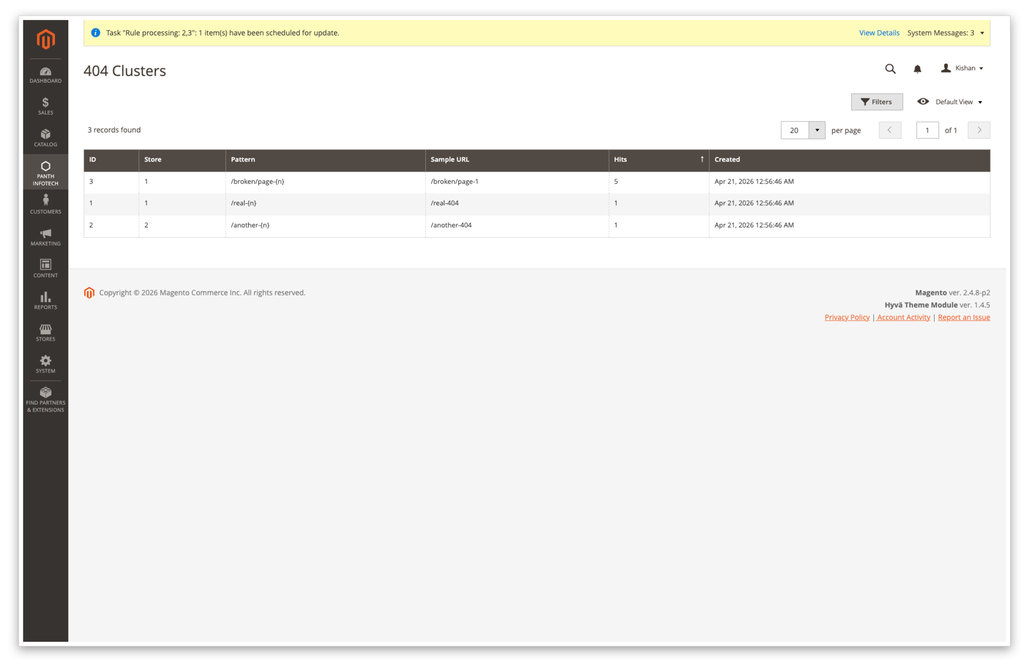The height and width of the screenshot is (668, 1029).
Task: Open the Kishan account menu
Action: coord(963,68)
